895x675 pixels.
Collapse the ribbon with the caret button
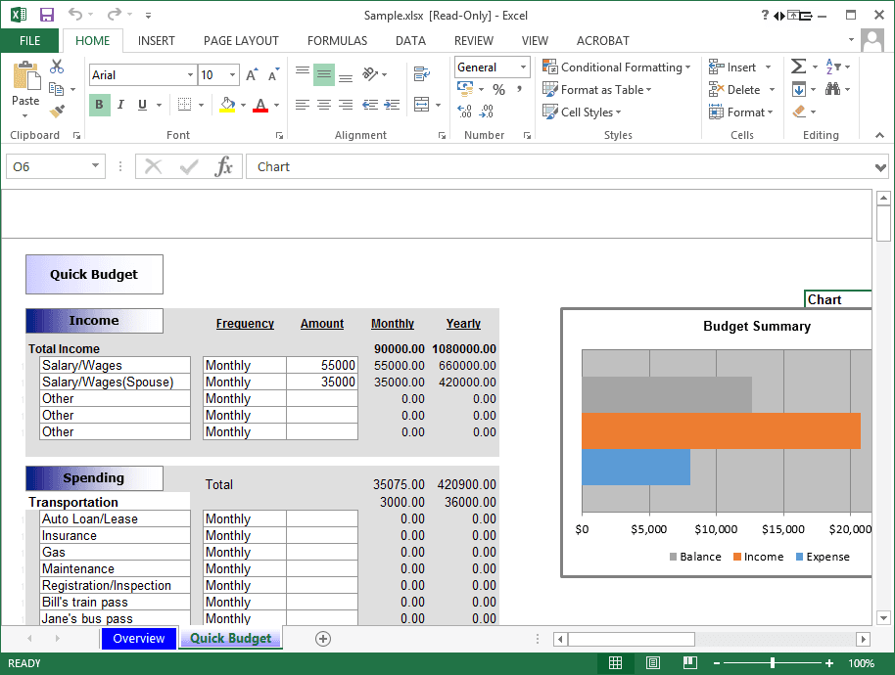879,135
